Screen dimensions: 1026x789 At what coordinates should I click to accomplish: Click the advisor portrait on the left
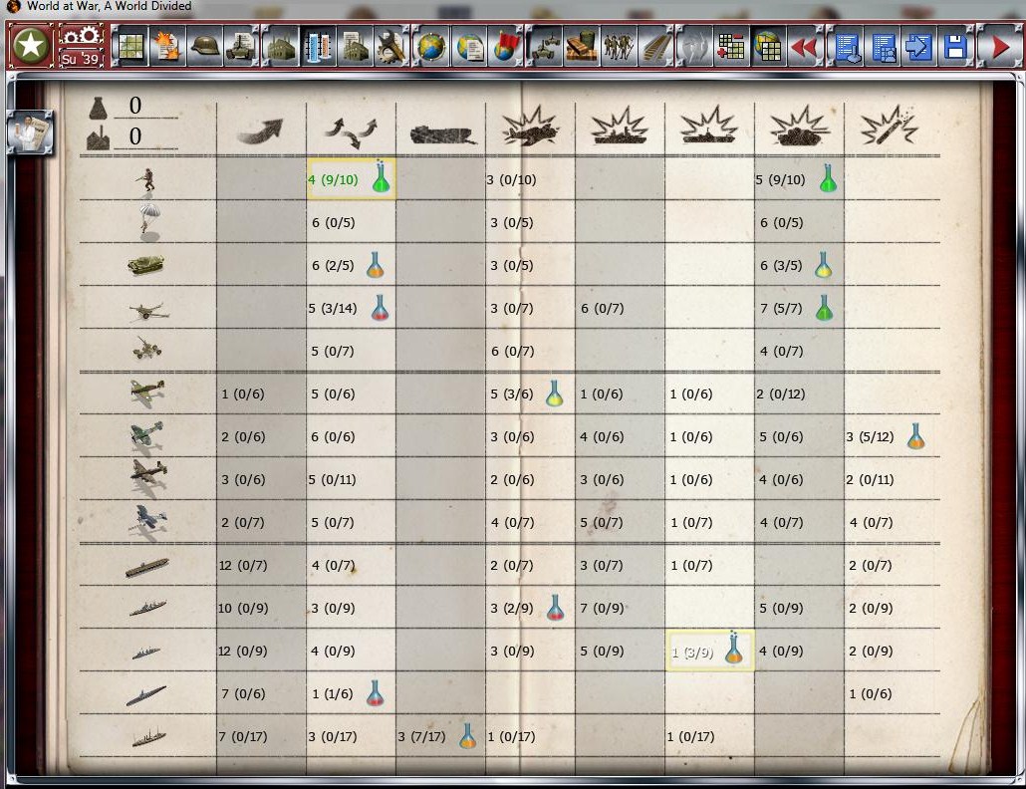[30, 132]
